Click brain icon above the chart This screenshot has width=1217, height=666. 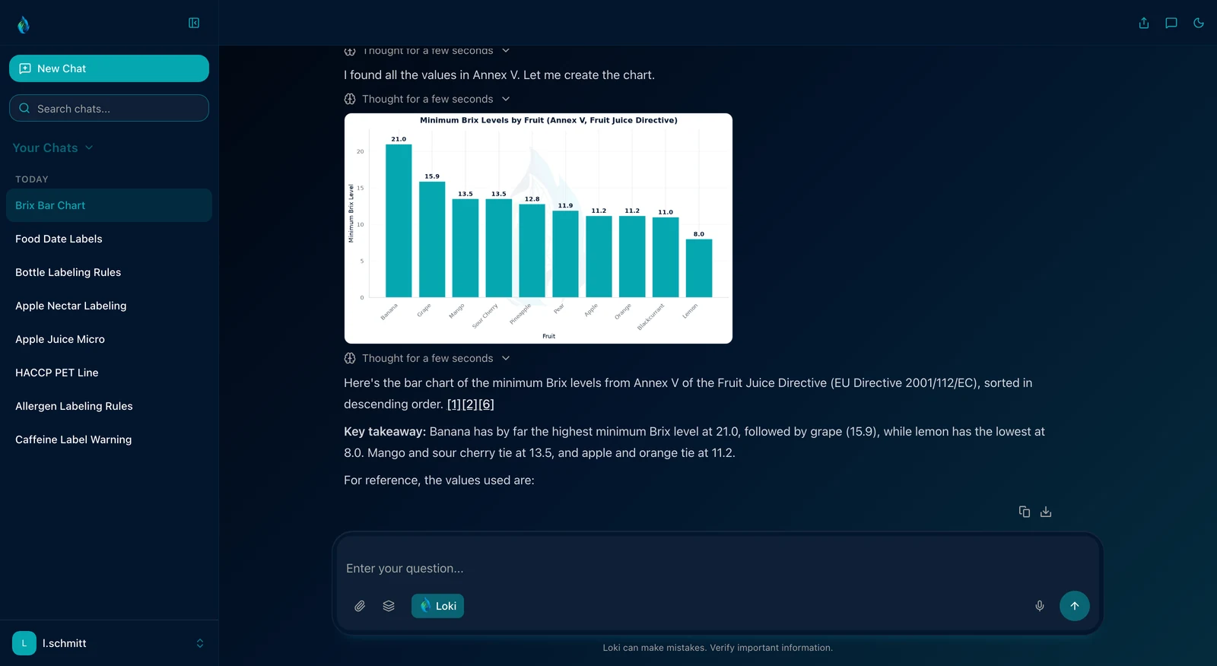pyautogui.click(x=350, y=99)
